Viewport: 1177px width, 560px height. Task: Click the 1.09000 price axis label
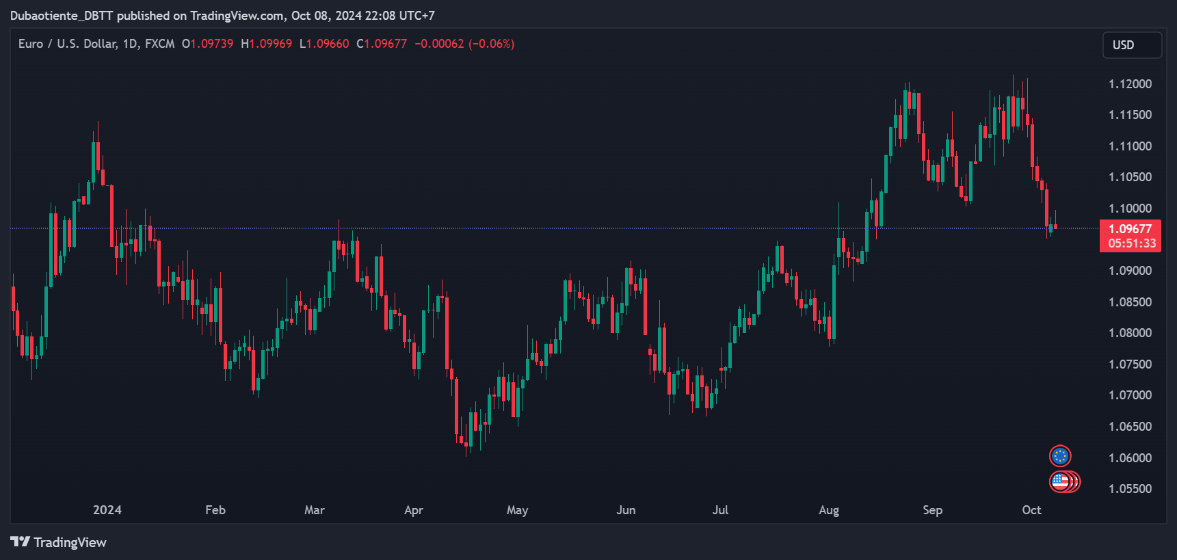tap(1130, 271)
